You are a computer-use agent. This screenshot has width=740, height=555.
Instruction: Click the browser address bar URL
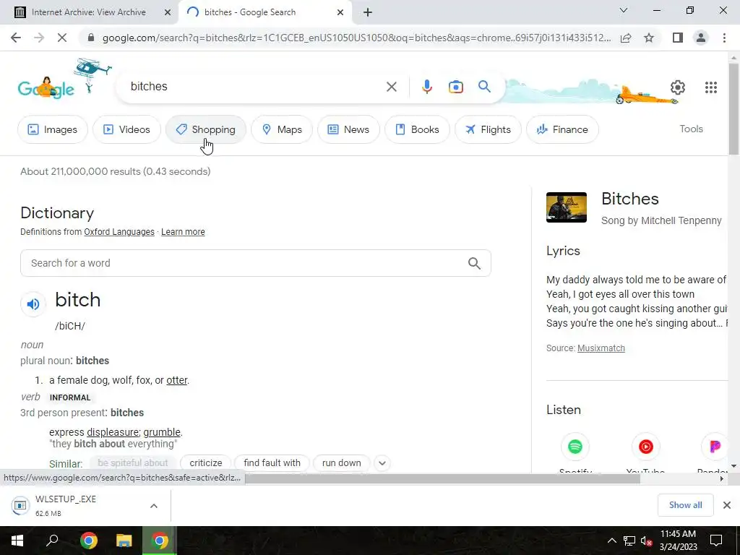click(356, 38)
